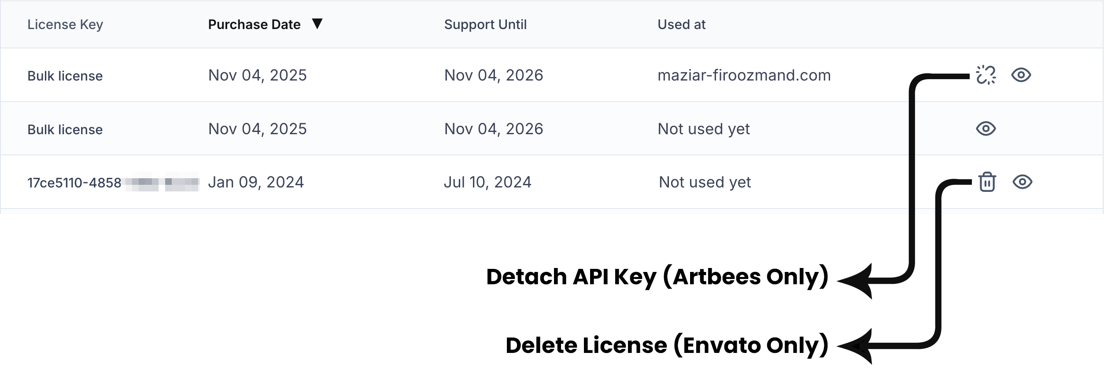Open maziar-firoozmand.com domain link
1104x378 pixels.
click(x=744, y=75)
